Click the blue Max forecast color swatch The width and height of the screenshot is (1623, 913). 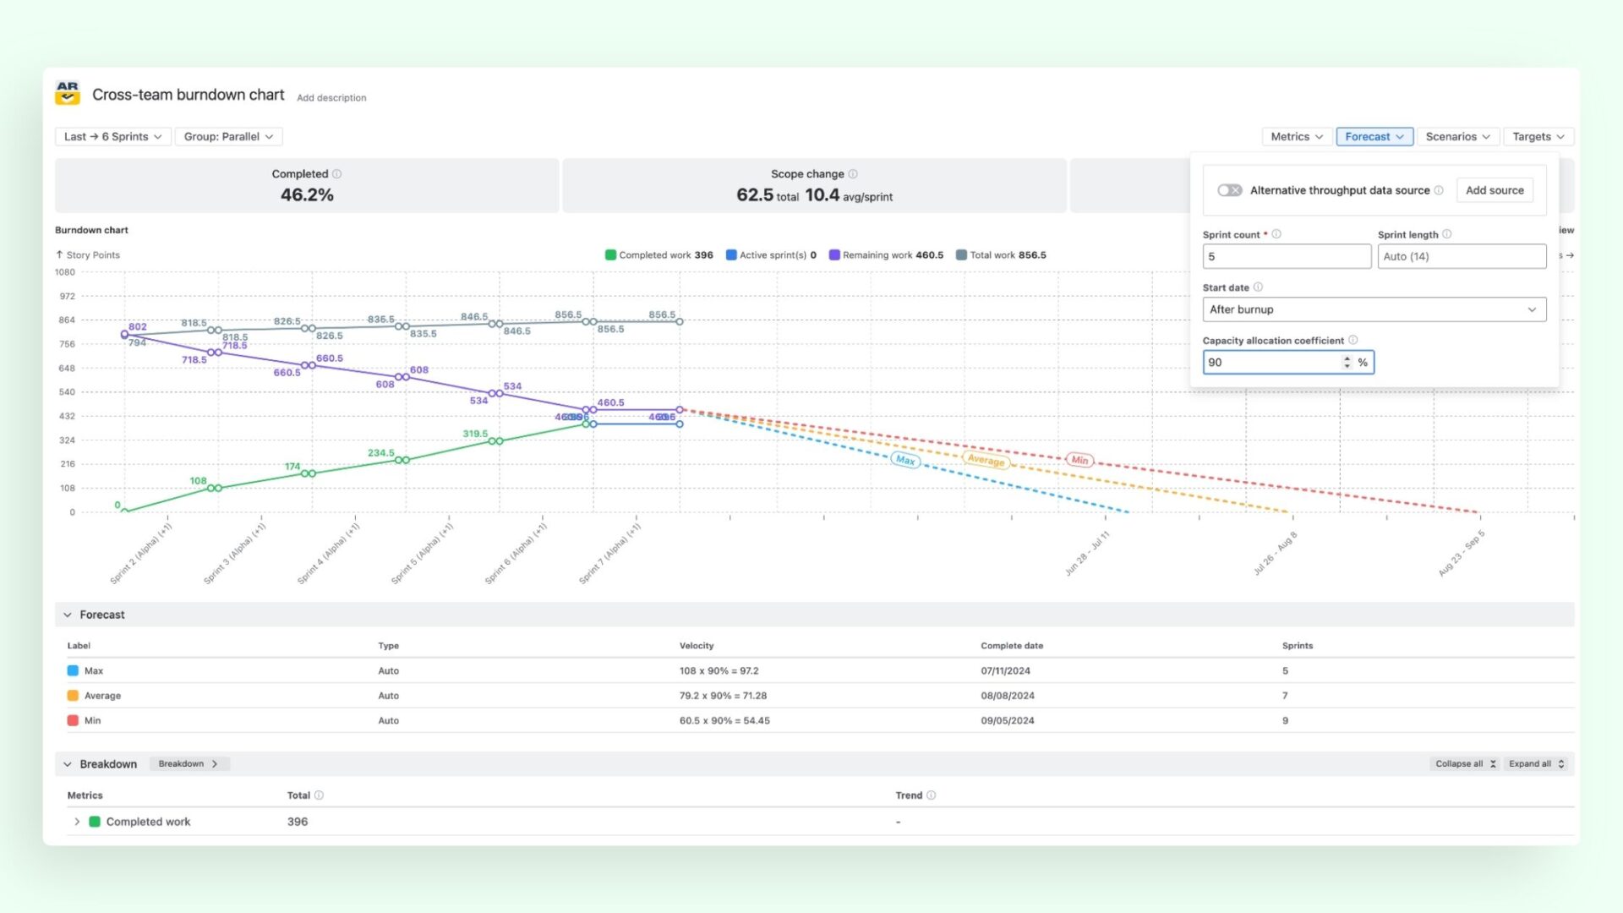73,671
